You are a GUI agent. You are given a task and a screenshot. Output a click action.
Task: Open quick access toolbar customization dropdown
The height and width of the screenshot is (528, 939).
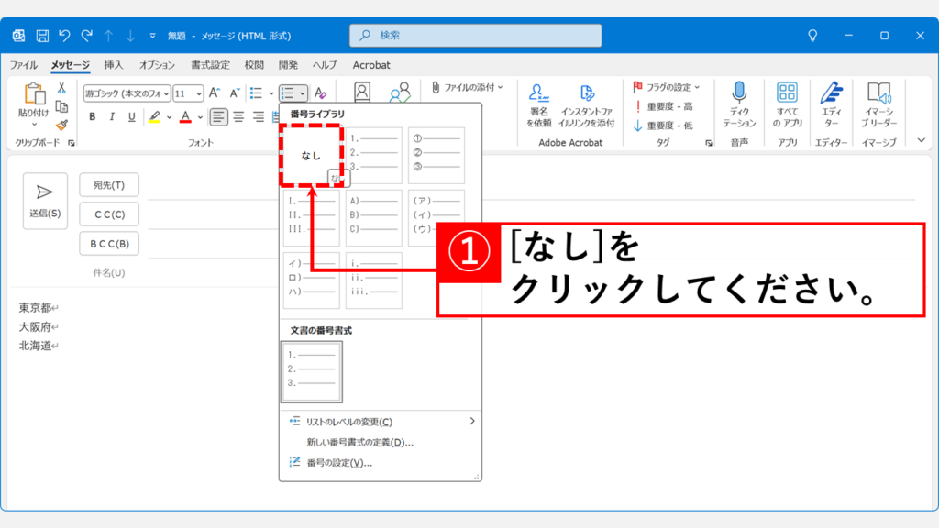(x=152, y=36)
